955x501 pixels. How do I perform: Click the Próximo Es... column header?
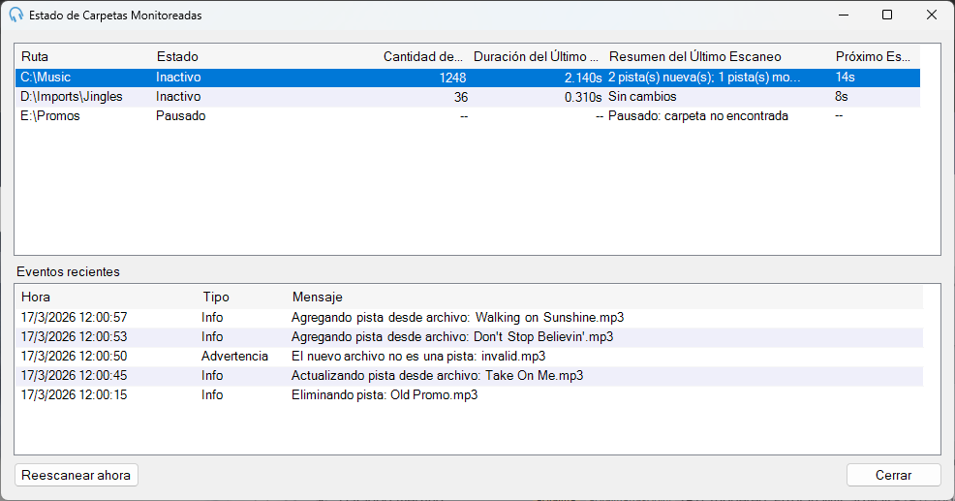(x=873, y=56)
